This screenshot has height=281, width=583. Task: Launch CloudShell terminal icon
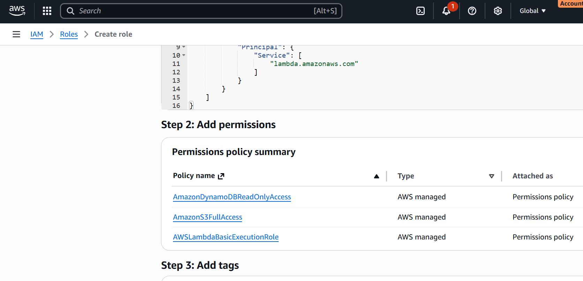tap(421, 11)
